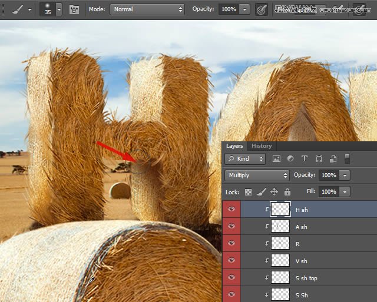This screenshot has height=302, width=377.
Task: Select layer name 'V sh'
Action: pyautogui.click(x=301, y=261)
